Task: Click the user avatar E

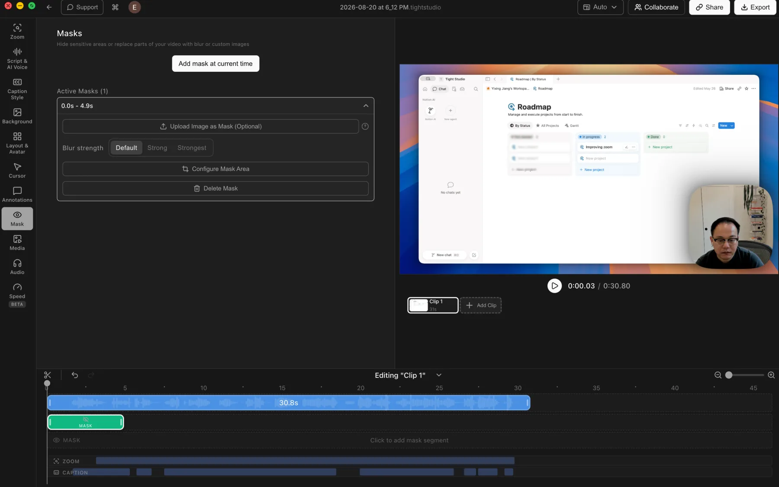Action: point(135,7)
